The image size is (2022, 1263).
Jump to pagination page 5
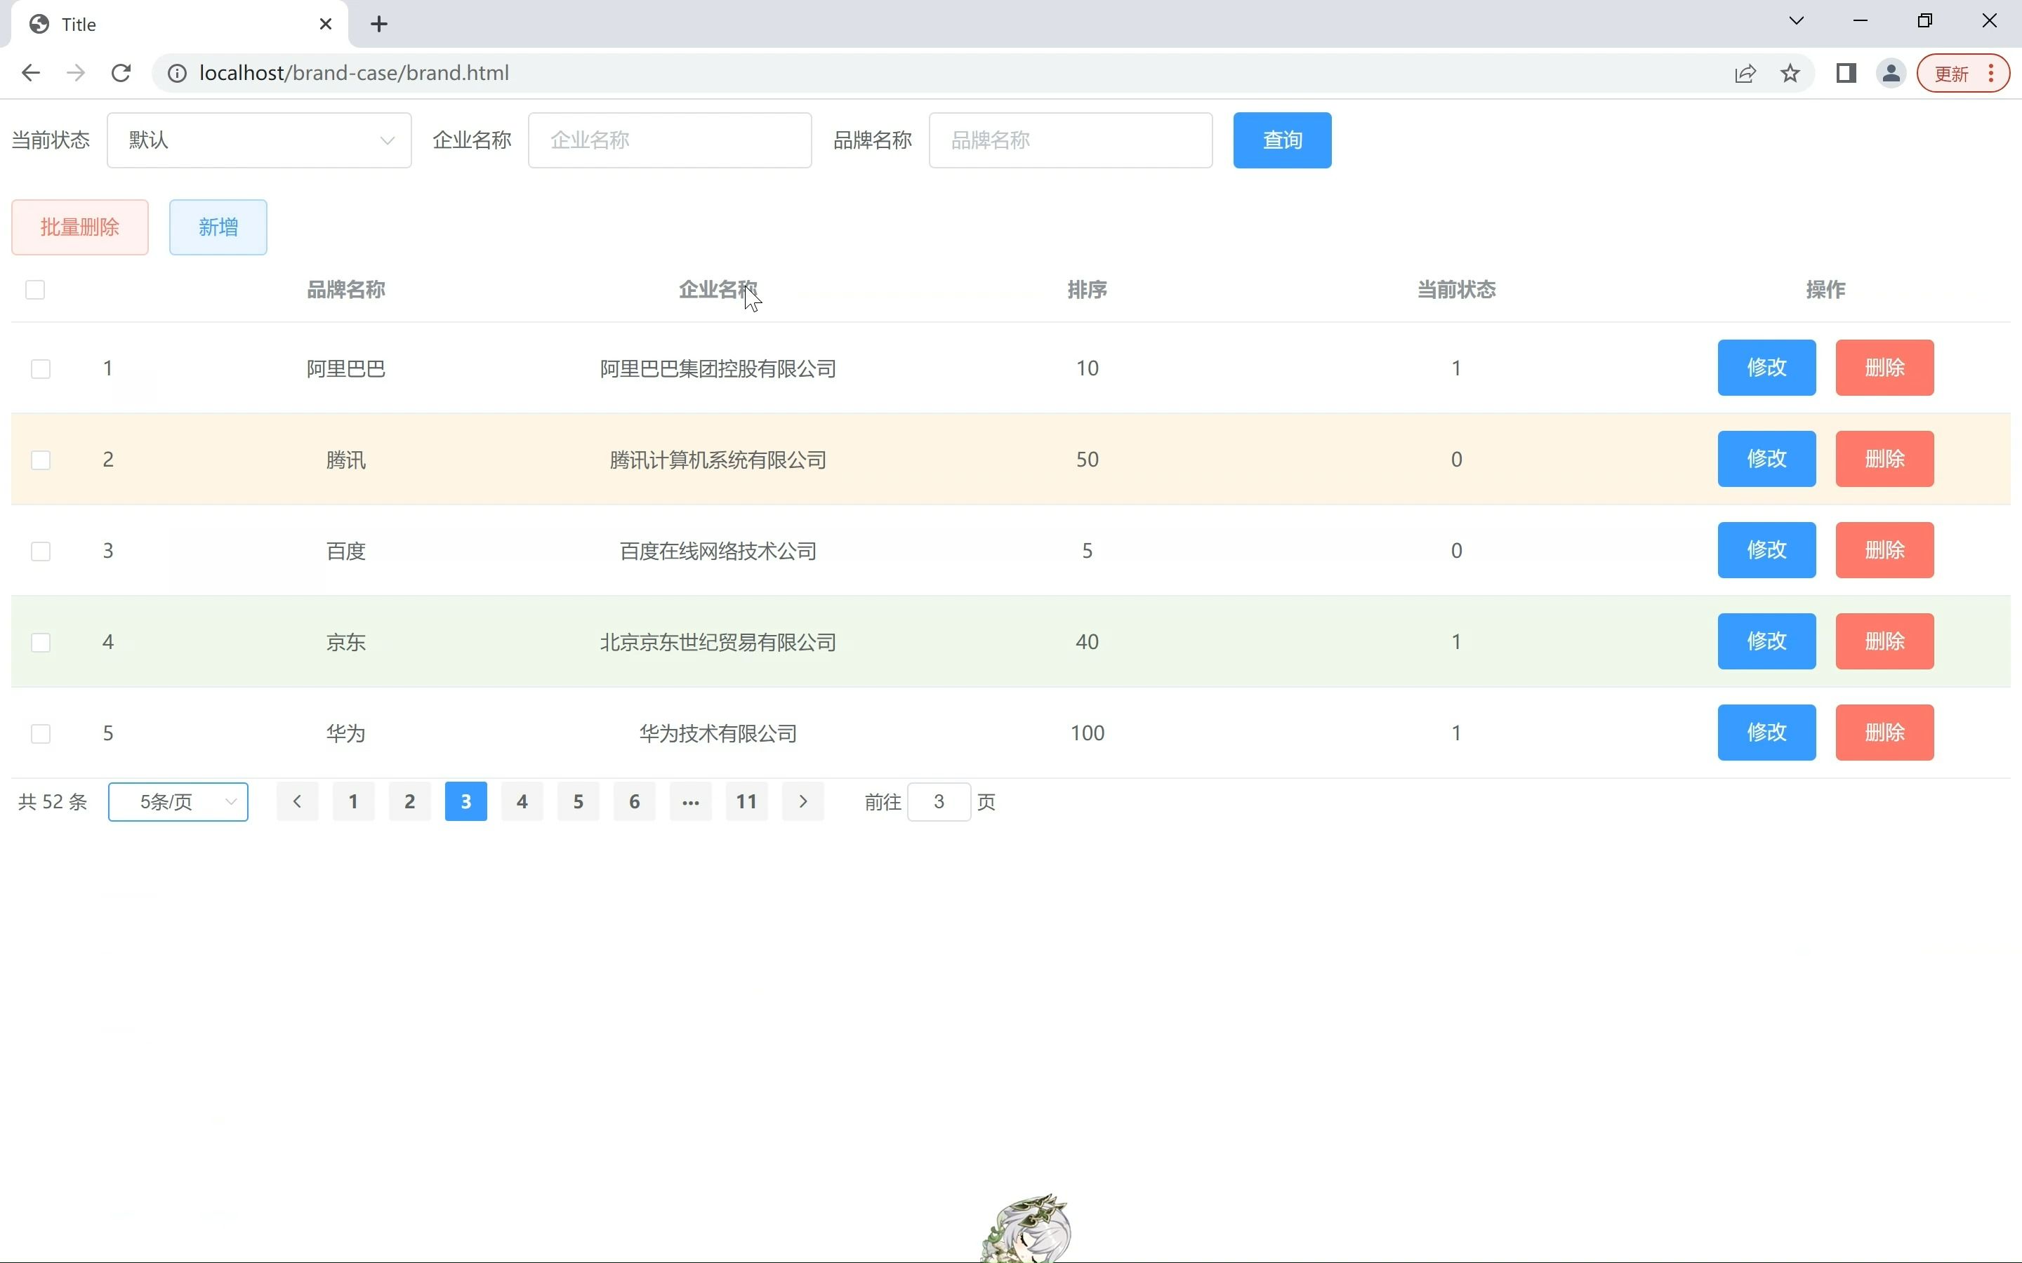579,802
